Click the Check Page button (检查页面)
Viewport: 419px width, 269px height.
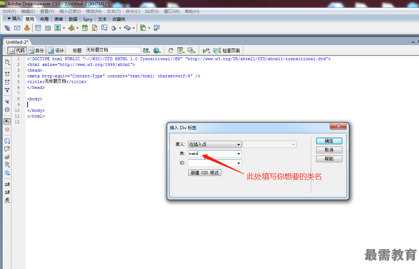tap(227, 50)
